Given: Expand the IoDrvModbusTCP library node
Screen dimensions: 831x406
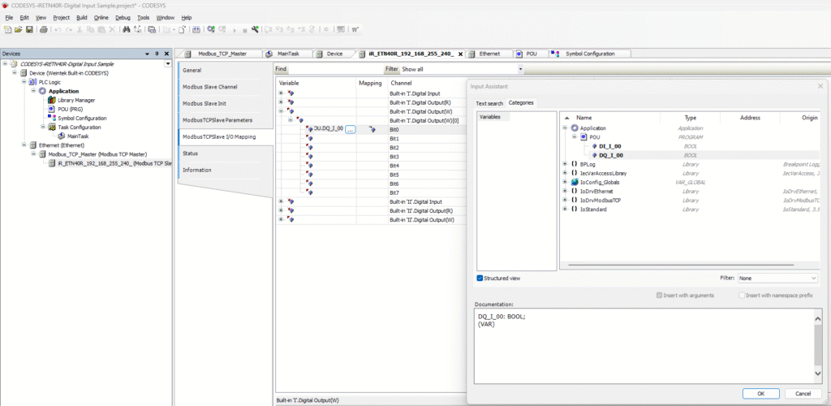Looking at the screenshot, I should click(566, 201).
